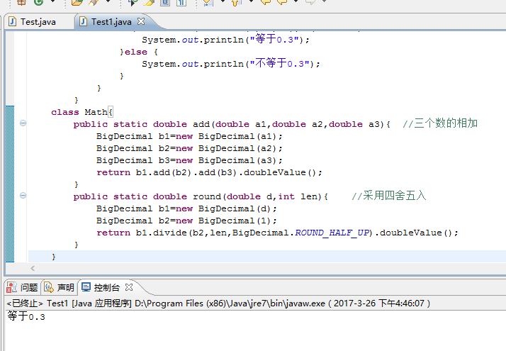Click the ROUND_HALF_UP constant in code
Image resolution: width=506 pixels, height=351 pixels.
(332, 233)
